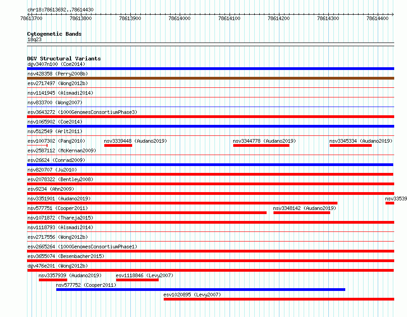Image resolution: width=407 pixels, height=317 pixels.
Task: Click the 18q23 cytogenetic band label
Action: 34,39
